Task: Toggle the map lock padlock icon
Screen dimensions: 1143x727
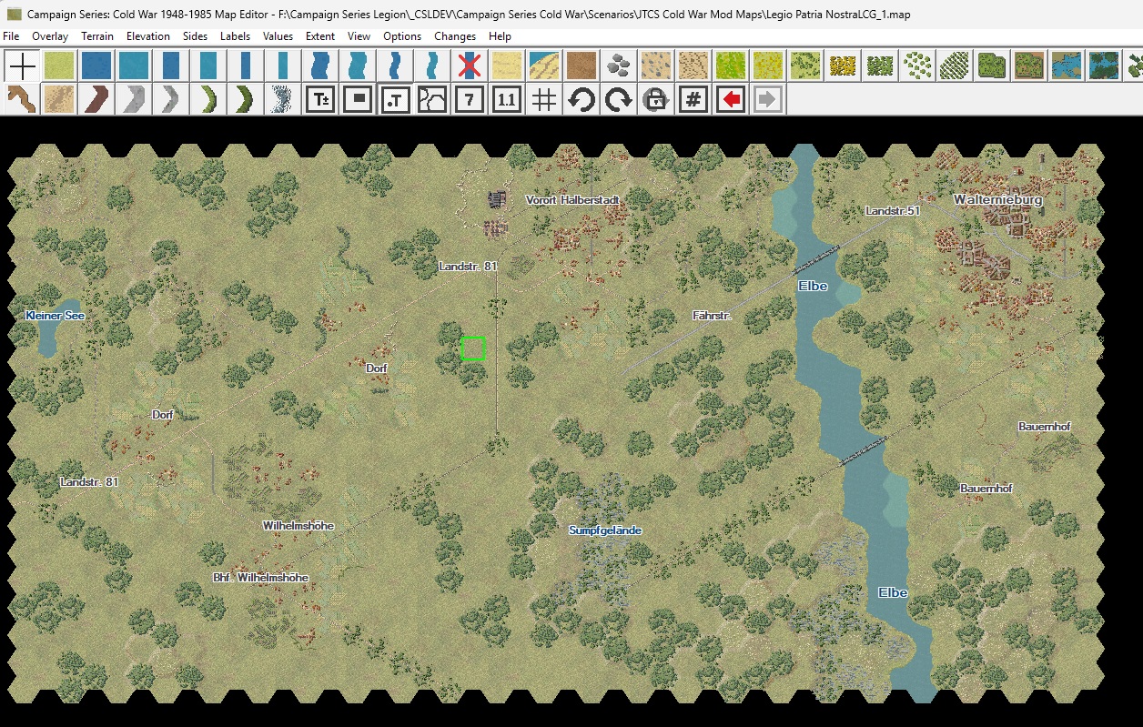Action: [655, 99]
